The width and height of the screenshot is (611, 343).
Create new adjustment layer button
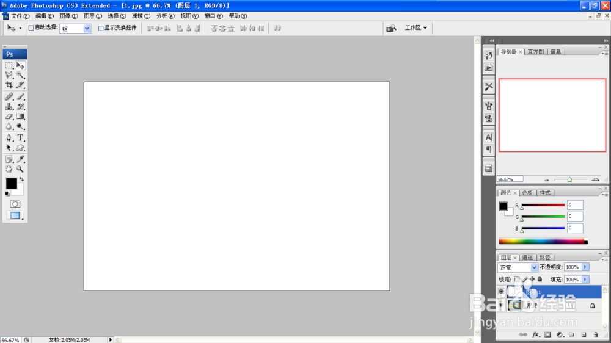click(560, 334)
